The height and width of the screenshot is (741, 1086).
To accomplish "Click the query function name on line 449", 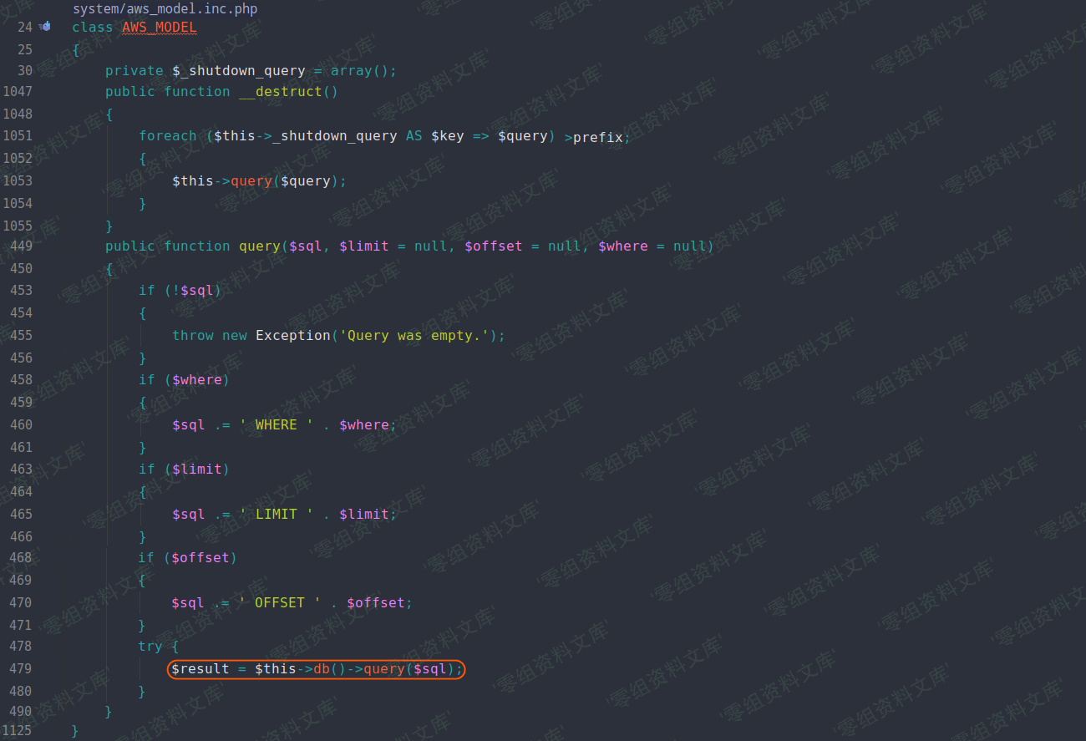I will [x=259, y=246].
